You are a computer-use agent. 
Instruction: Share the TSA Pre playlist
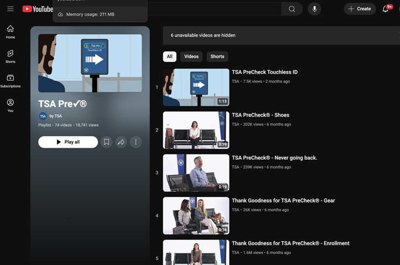pos(121,142)
